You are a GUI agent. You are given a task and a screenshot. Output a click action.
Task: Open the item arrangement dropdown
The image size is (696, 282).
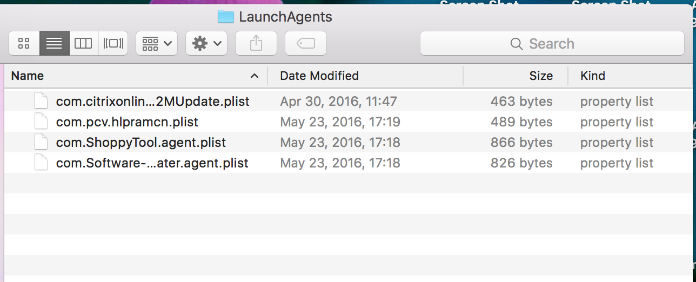(157, 44)
